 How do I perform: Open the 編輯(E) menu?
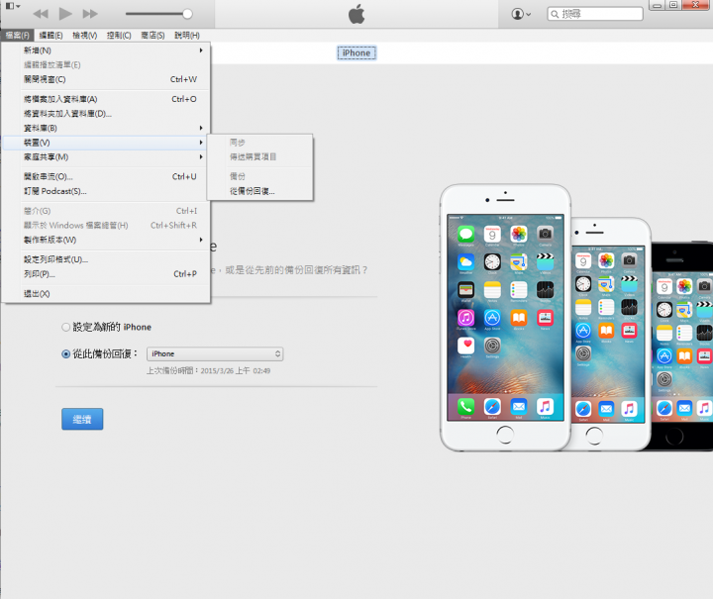(51, 35)
